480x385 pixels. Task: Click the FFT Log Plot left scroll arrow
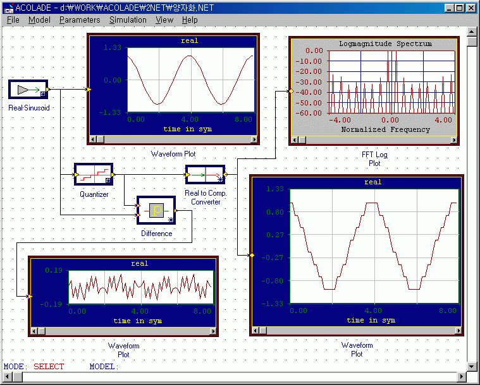click(295, 140)
